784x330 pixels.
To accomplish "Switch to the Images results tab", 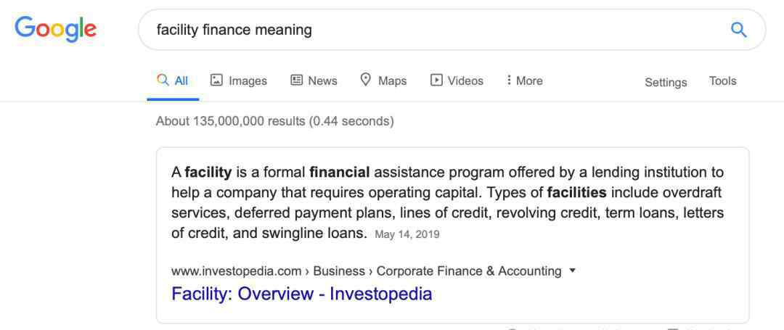I will coord(239,81).
